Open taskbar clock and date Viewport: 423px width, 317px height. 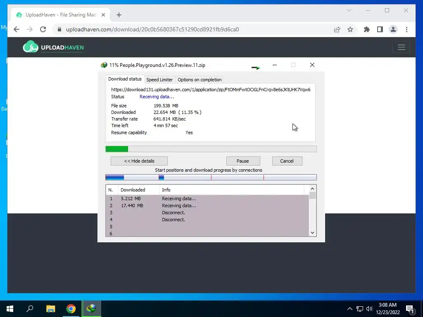[387, 309]
